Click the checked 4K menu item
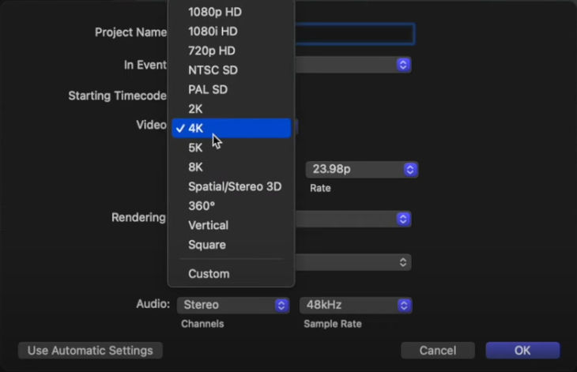The height and width of the screenshot is (372, 577). (231, 128)
